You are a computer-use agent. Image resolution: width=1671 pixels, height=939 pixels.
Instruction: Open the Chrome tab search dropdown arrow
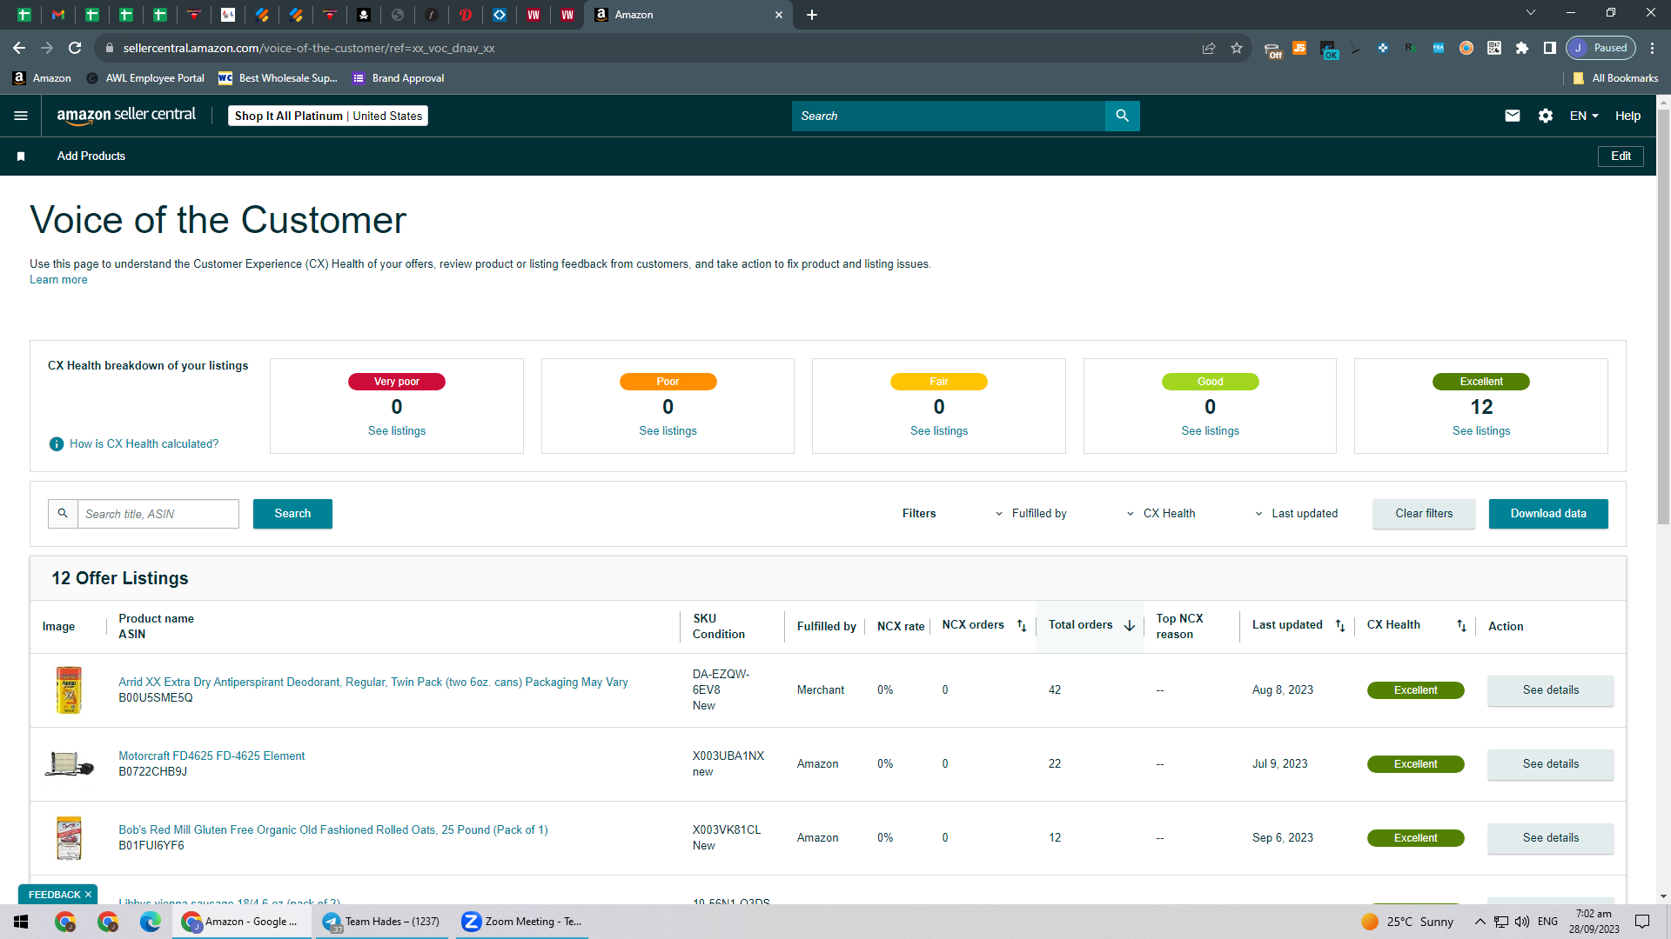(x=1531, y=13)
